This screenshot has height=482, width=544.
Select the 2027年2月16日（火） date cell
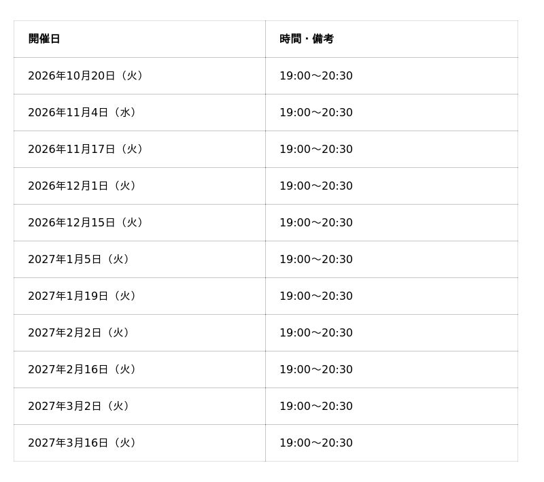pyautogui.click(x=139, y=370)
